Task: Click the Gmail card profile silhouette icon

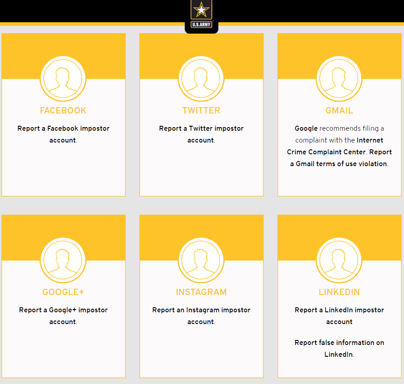Action: 339,79
